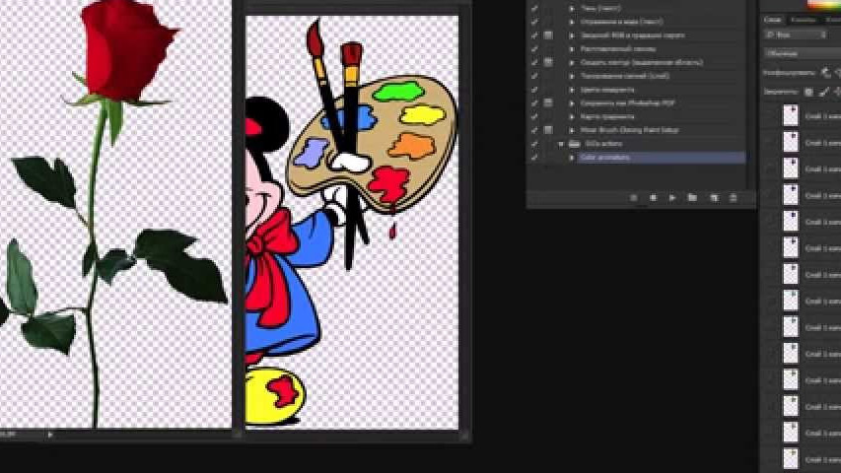Switch to the Слои tab
The width and height of the screenshot is (841, 473).
(x=772, y=20)
